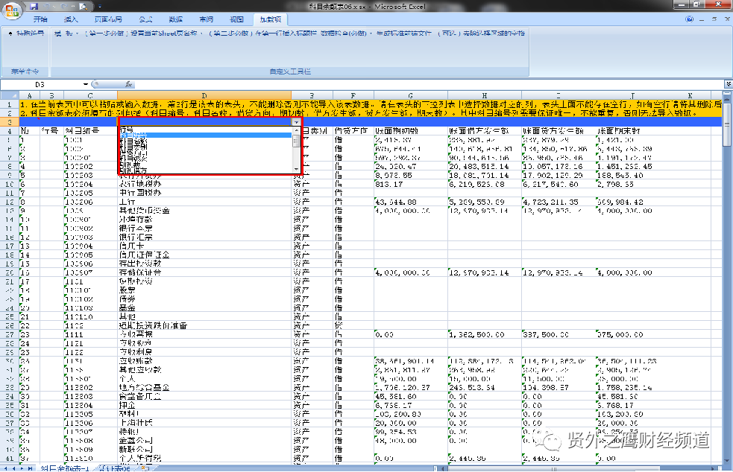Open the Name Box dropdown arrow
This screenshot has width=733, height=472.
(x=86, y=85)
